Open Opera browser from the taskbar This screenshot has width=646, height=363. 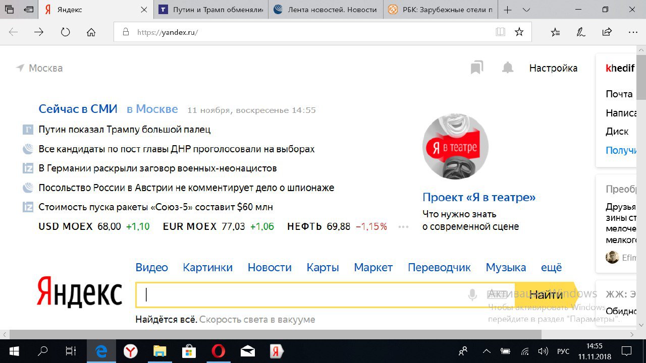[x=218, y=351]
